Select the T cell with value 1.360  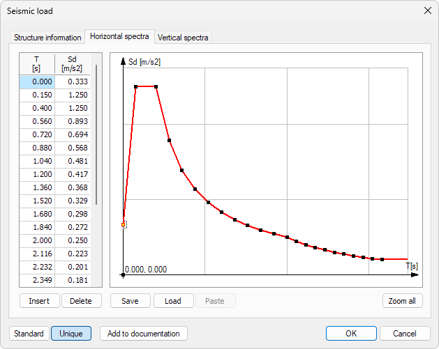click(37, 187)
